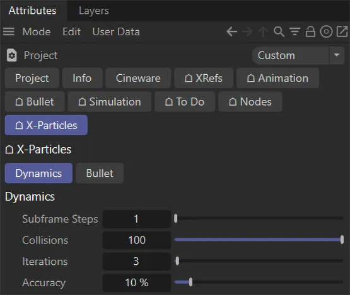
Task: Select the Animation tab button
Action: tap(277, 78)
